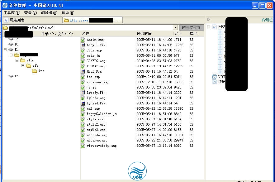275x182 pixels.
Task: Click the folder icon in path bar
Action: (x=5, y=28)
